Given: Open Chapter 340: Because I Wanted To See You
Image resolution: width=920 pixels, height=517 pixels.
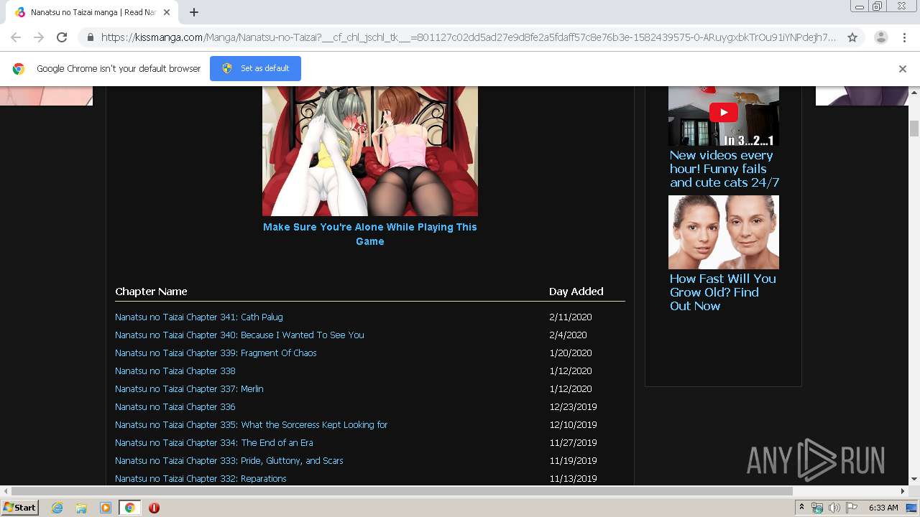Looking at the screenshot, I should pyautogui.click(x=239, y=335).
